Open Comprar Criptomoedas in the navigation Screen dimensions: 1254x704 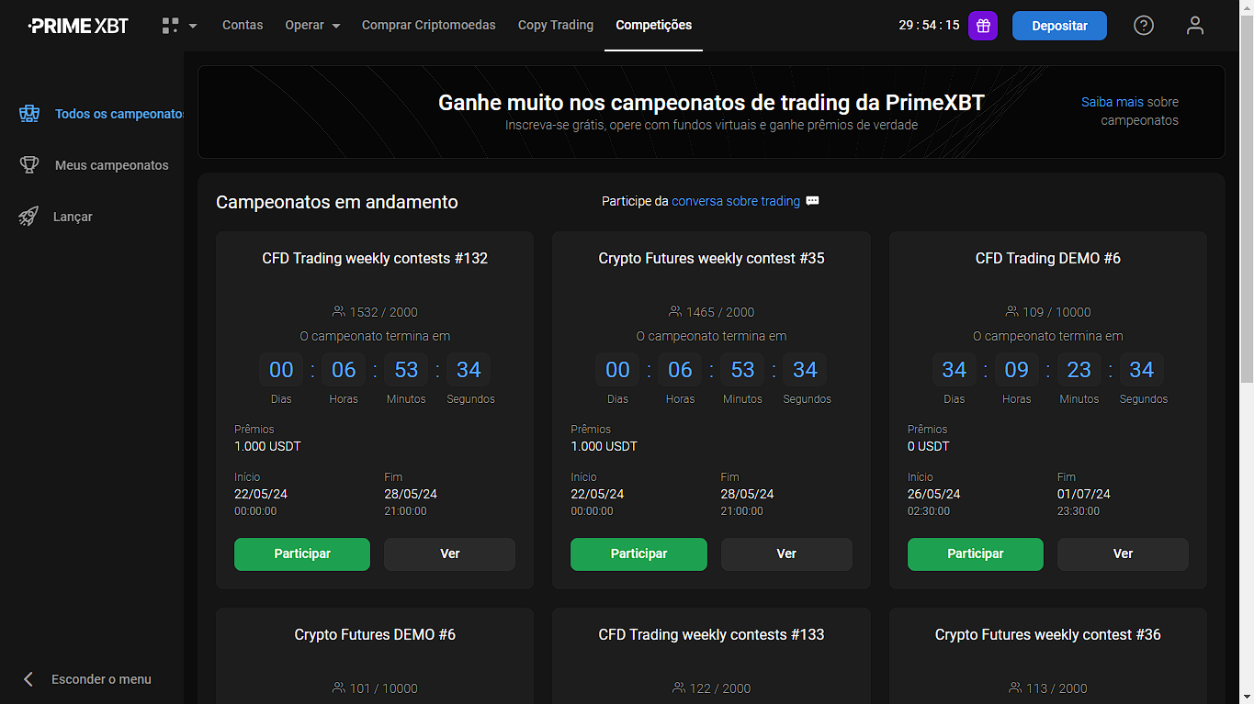tap(428, 26)
